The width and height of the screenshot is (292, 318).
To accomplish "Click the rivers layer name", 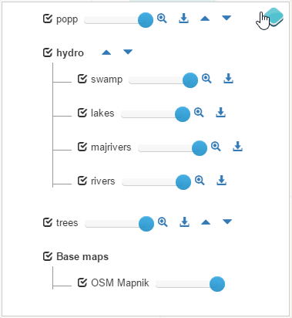I will pyautogui.click(x=103, y=181).
